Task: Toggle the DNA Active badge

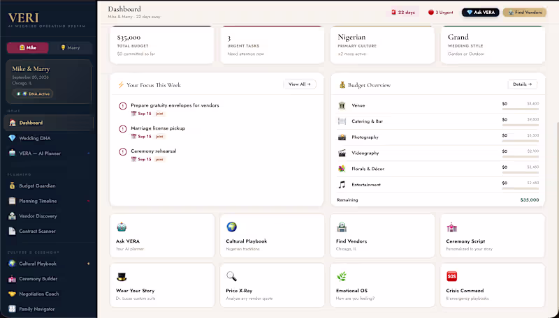Action: (33, 94)
